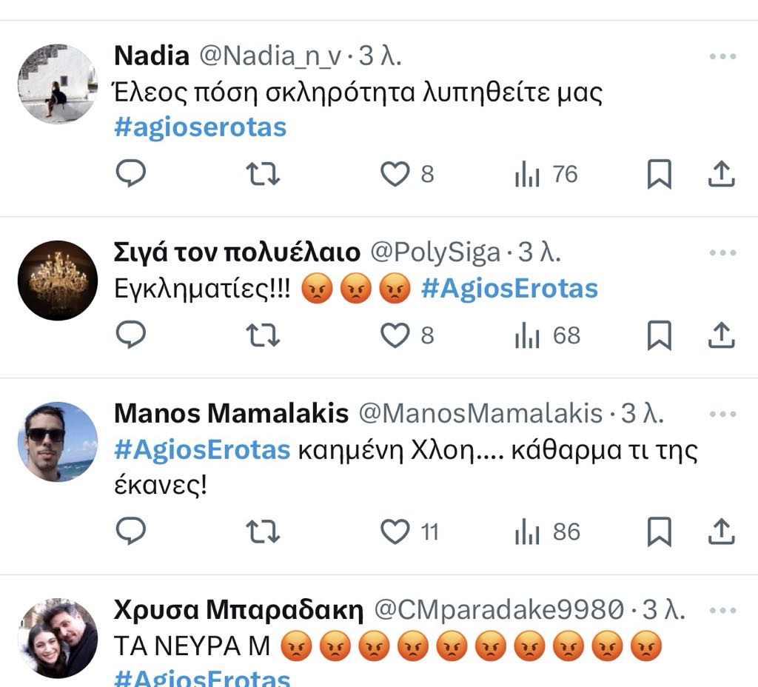Screen dimensions: 758x687
Task: Open the chandelier profile picture of PolySiga
Action: click(58, 280)
